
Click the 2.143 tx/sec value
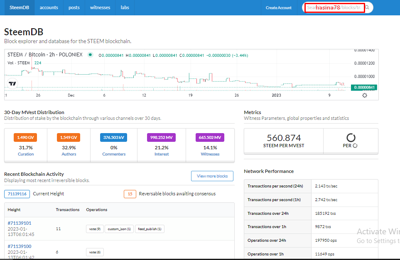[x=326, y=186]
